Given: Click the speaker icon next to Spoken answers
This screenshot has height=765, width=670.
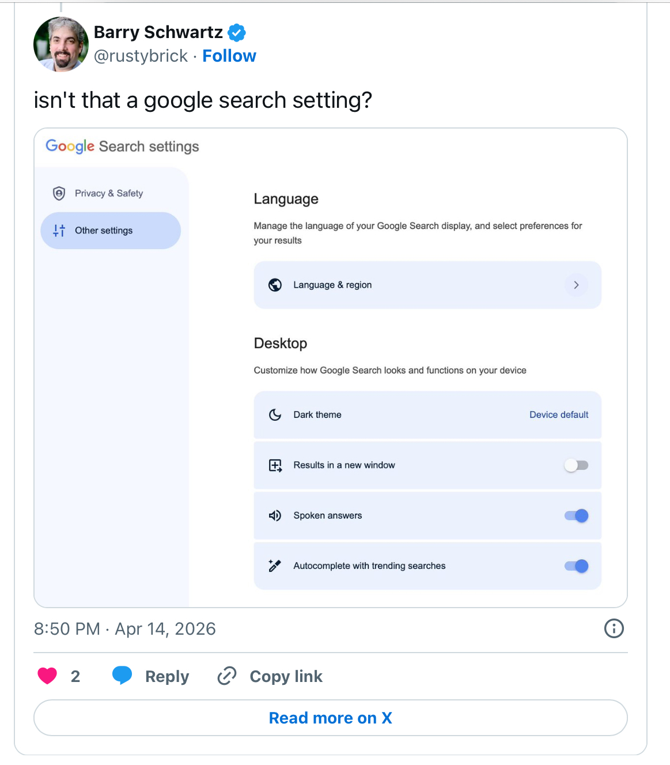Looking at the screenshot, I should click(x=275, y=515).
